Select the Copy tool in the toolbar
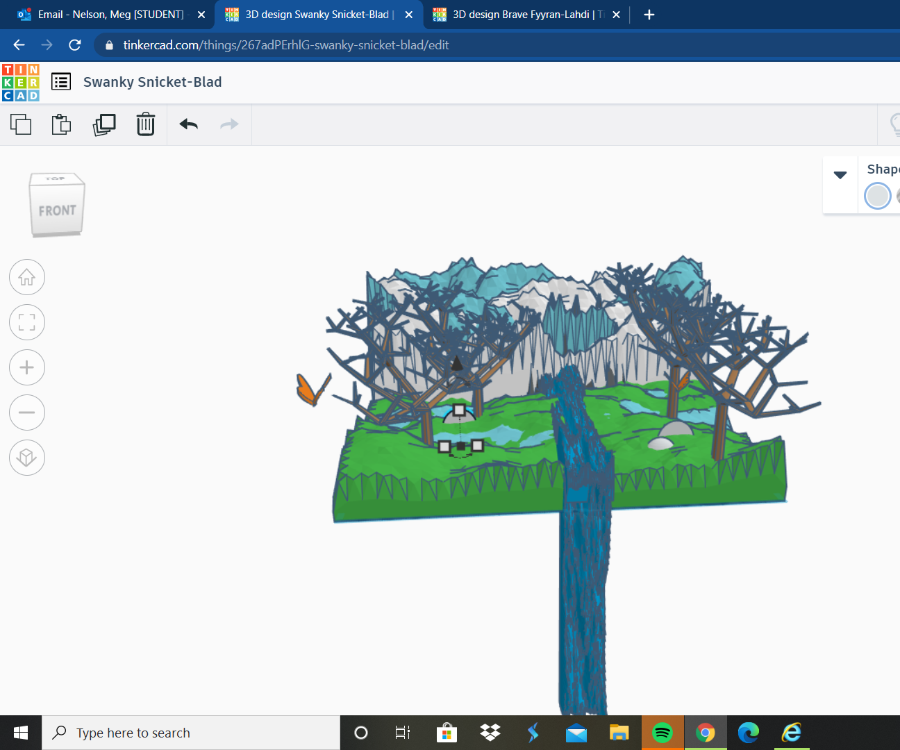 [x=21, y=124]
